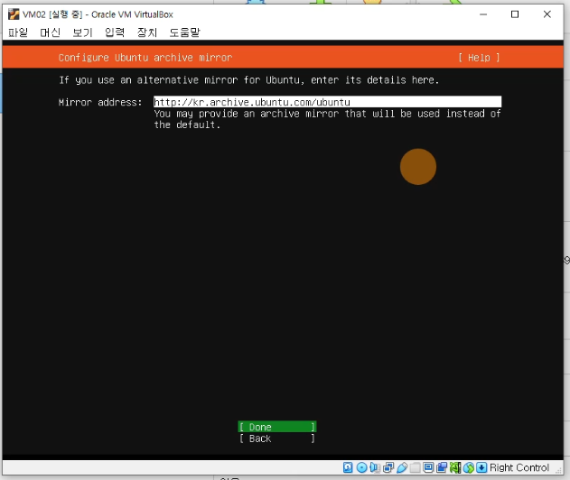Open the 도움말 menu
The height and width of the screenshot is (480, 570).
tap(184, 32)
